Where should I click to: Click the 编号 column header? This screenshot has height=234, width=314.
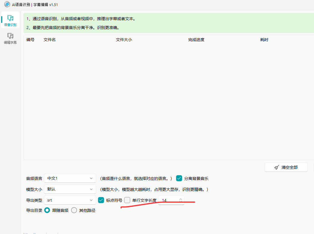[x=30, y=40]
